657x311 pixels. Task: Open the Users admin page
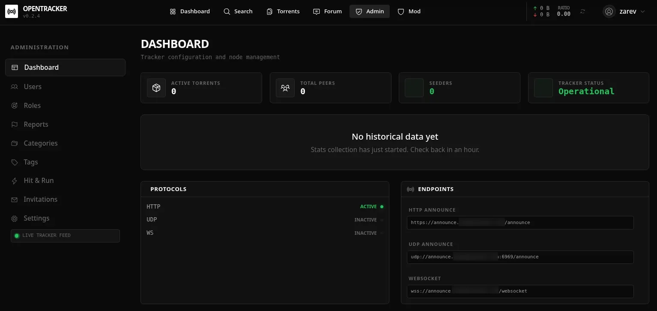click(33, 87)
